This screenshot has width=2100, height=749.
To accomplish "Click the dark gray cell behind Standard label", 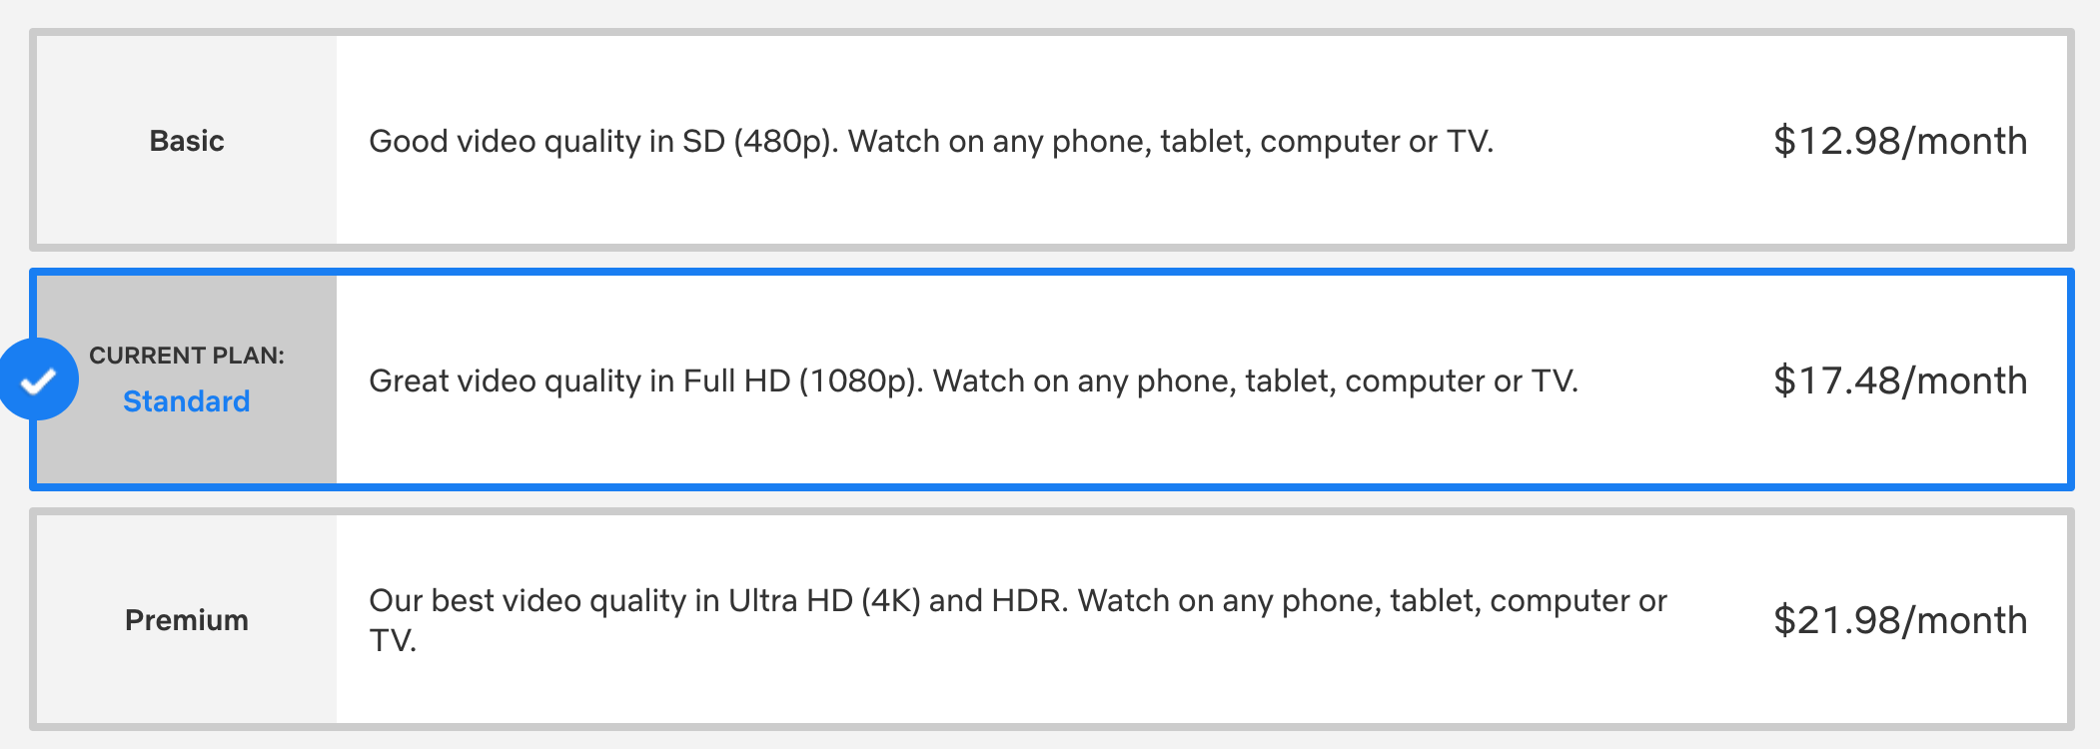I will [x=187, y=379].
